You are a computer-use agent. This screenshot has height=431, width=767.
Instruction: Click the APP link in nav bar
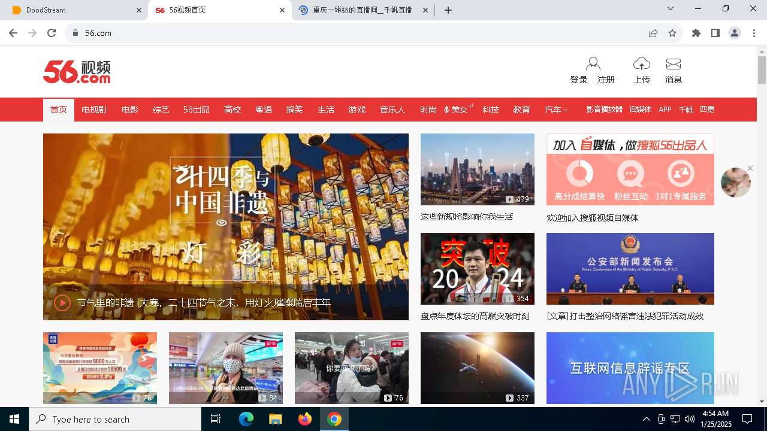tap(665, 110)
